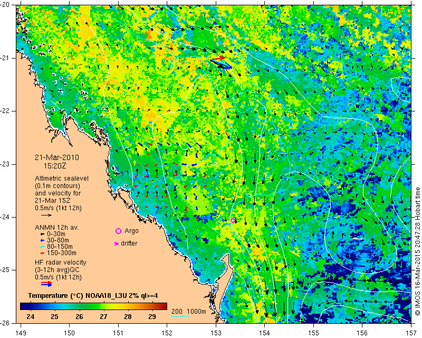
Task: Click the longitude axis label "149"
Action: [21, 333]
